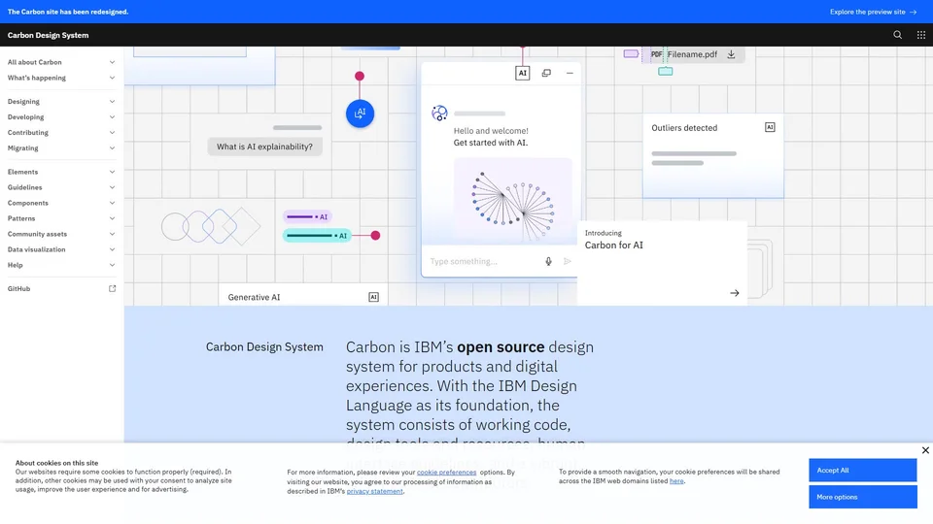Click 'Hello and welcome!' chat text
The height and width of the screenshot is (524, 933).
491,131
